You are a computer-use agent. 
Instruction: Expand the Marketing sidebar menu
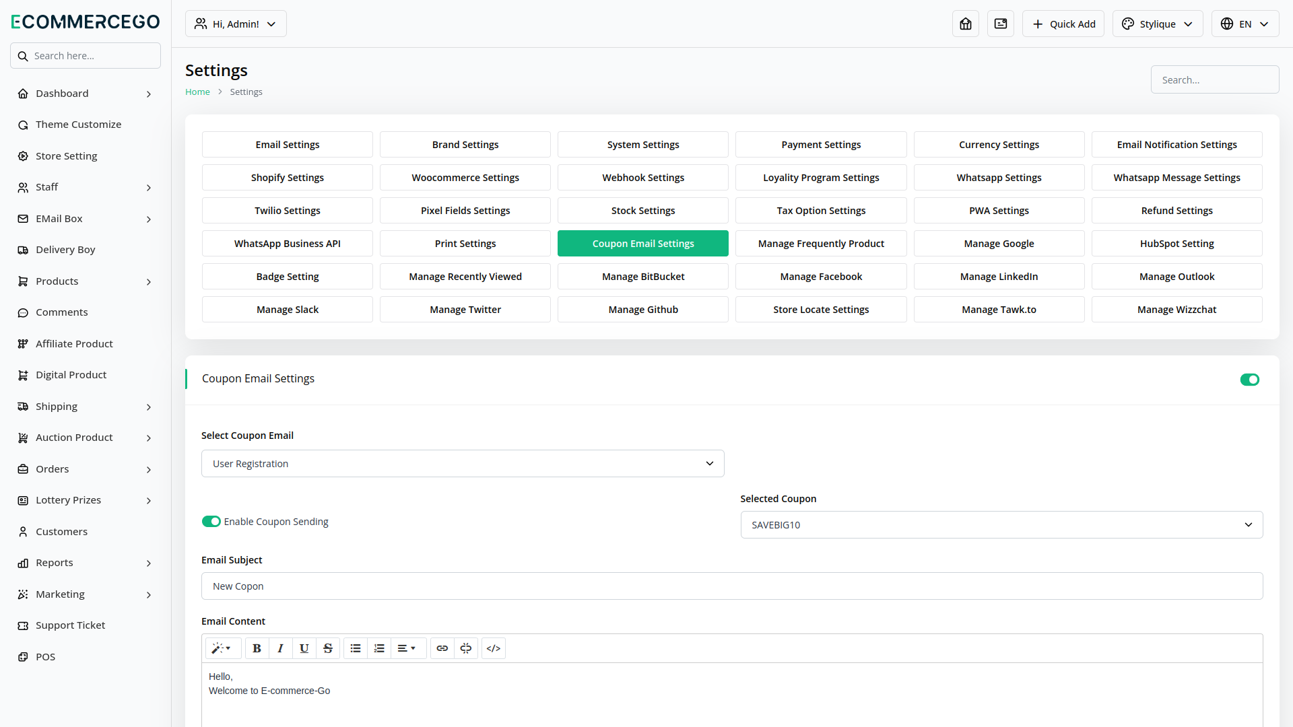[86, 594]
